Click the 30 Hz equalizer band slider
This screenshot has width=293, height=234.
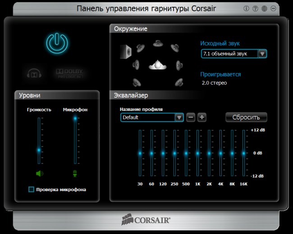click(x=140, y=153)
